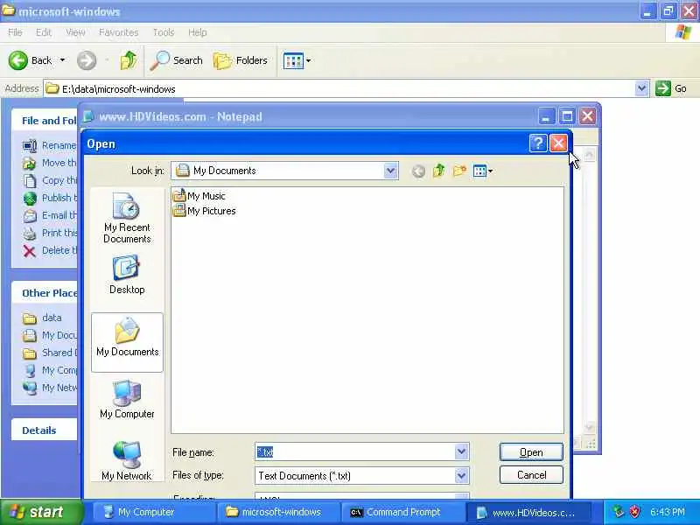Open the Help menu in Explorer
The height and width of the screenshot is (525, 700).
(198, 32)
